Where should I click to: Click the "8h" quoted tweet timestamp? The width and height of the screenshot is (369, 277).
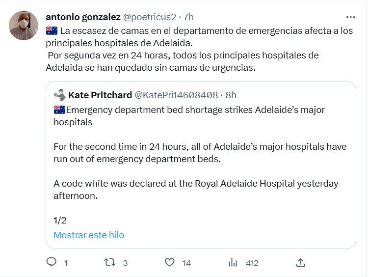[231, 95]
